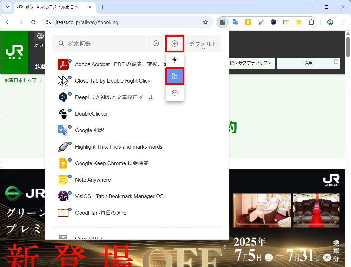
Task: Click the white reclining seat photo
Action: 262,210
